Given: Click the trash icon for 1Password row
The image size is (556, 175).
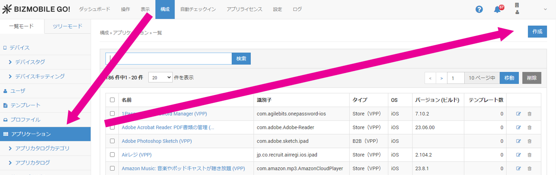Looking at the screenshot, I should click(529, 114).
